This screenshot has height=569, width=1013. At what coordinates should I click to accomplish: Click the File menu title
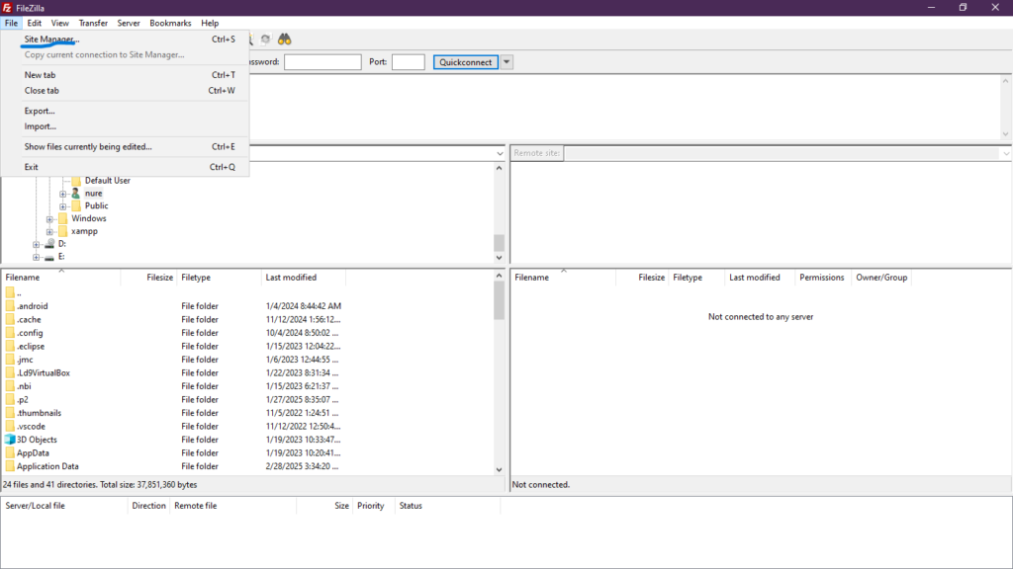click(x=12, y=23)
